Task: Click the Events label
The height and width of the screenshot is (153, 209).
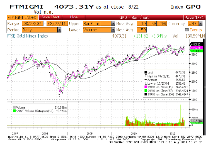Action: (x=196, y=30)
